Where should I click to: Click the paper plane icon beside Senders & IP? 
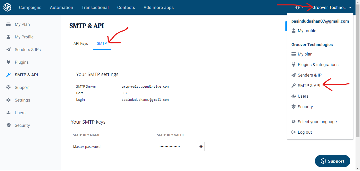(x=294, y=75)
